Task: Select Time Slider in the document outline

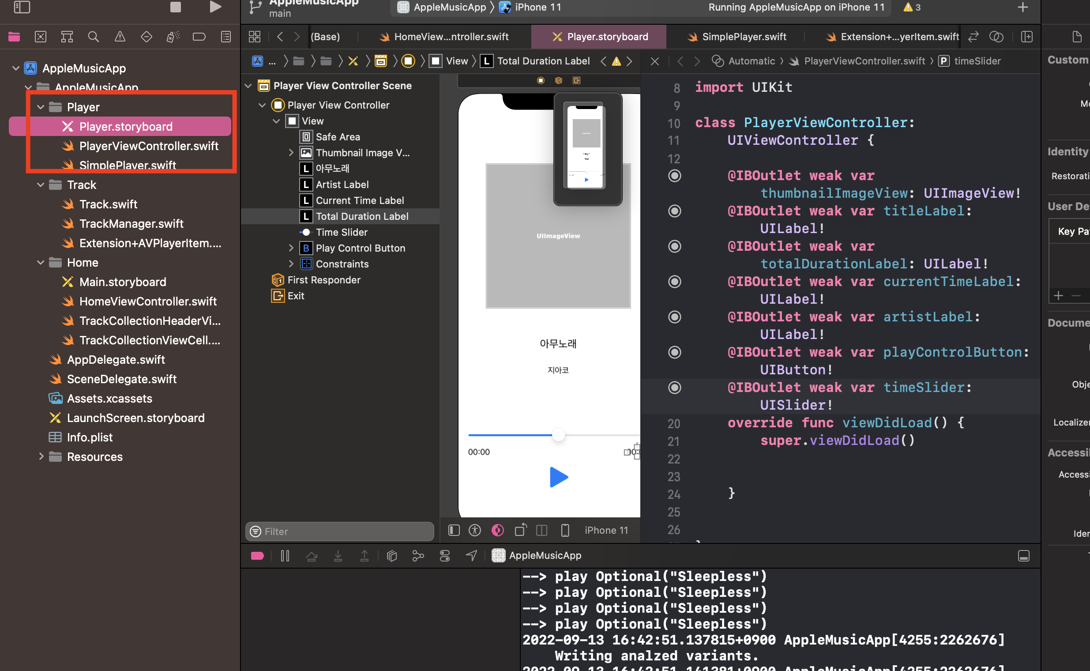Action: coord(342,232)
